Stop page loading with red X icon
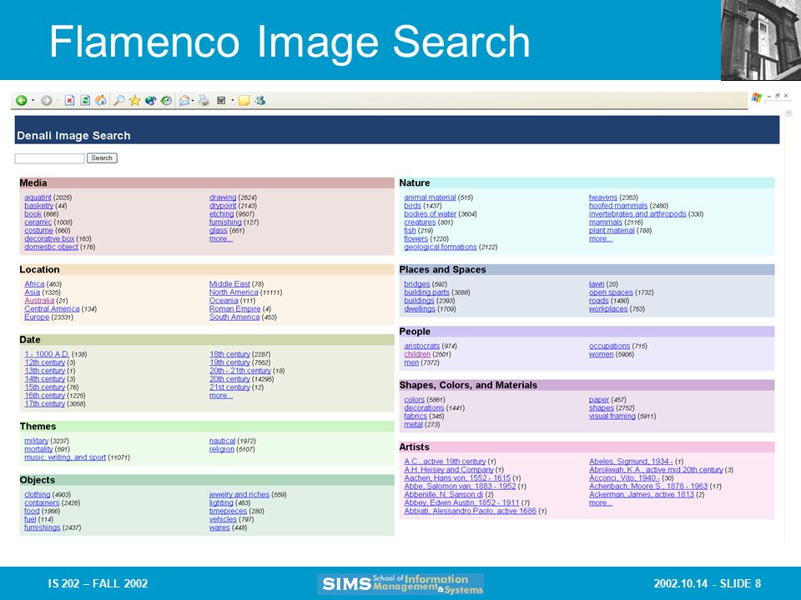Viewport: 801px width, 600px height. coord(69,101)
